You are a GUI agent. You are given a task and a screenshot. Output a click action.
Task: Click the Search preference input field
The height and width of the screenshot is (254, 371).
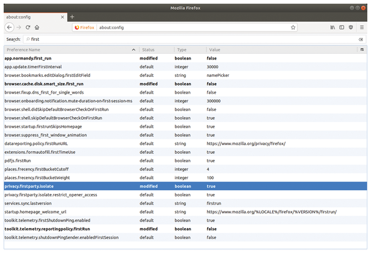point(195,40)
